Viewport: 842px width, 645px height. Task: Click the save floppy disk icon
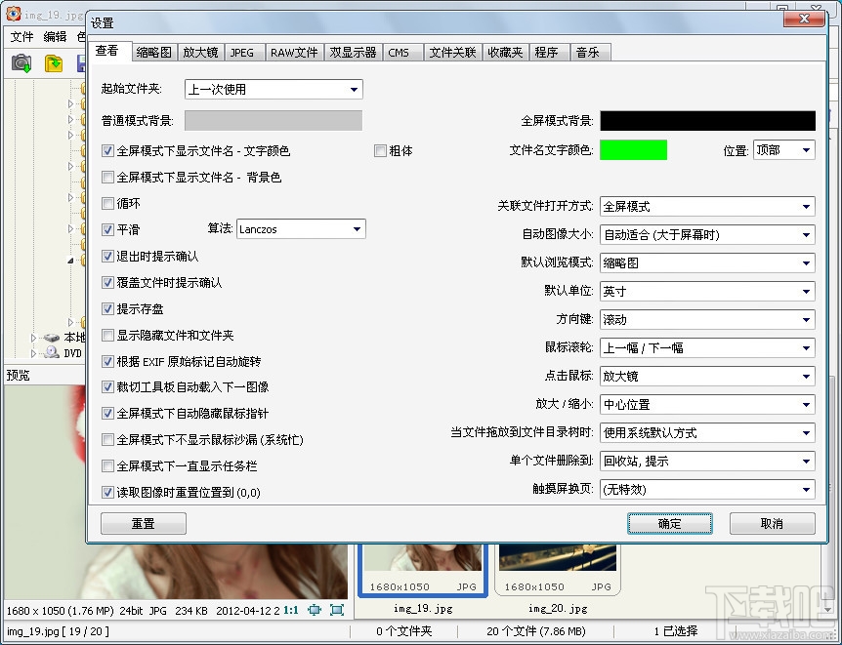82,62
